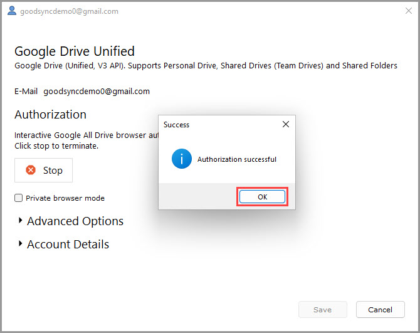Click the 'Authorization' section heading
The height and width of the screenshot is (333, 420).
(x=50, y=115)
